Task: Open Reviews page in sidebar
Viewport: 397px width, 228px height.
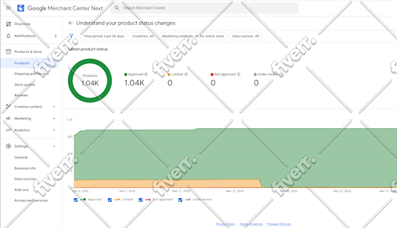Action: point(21,95)
